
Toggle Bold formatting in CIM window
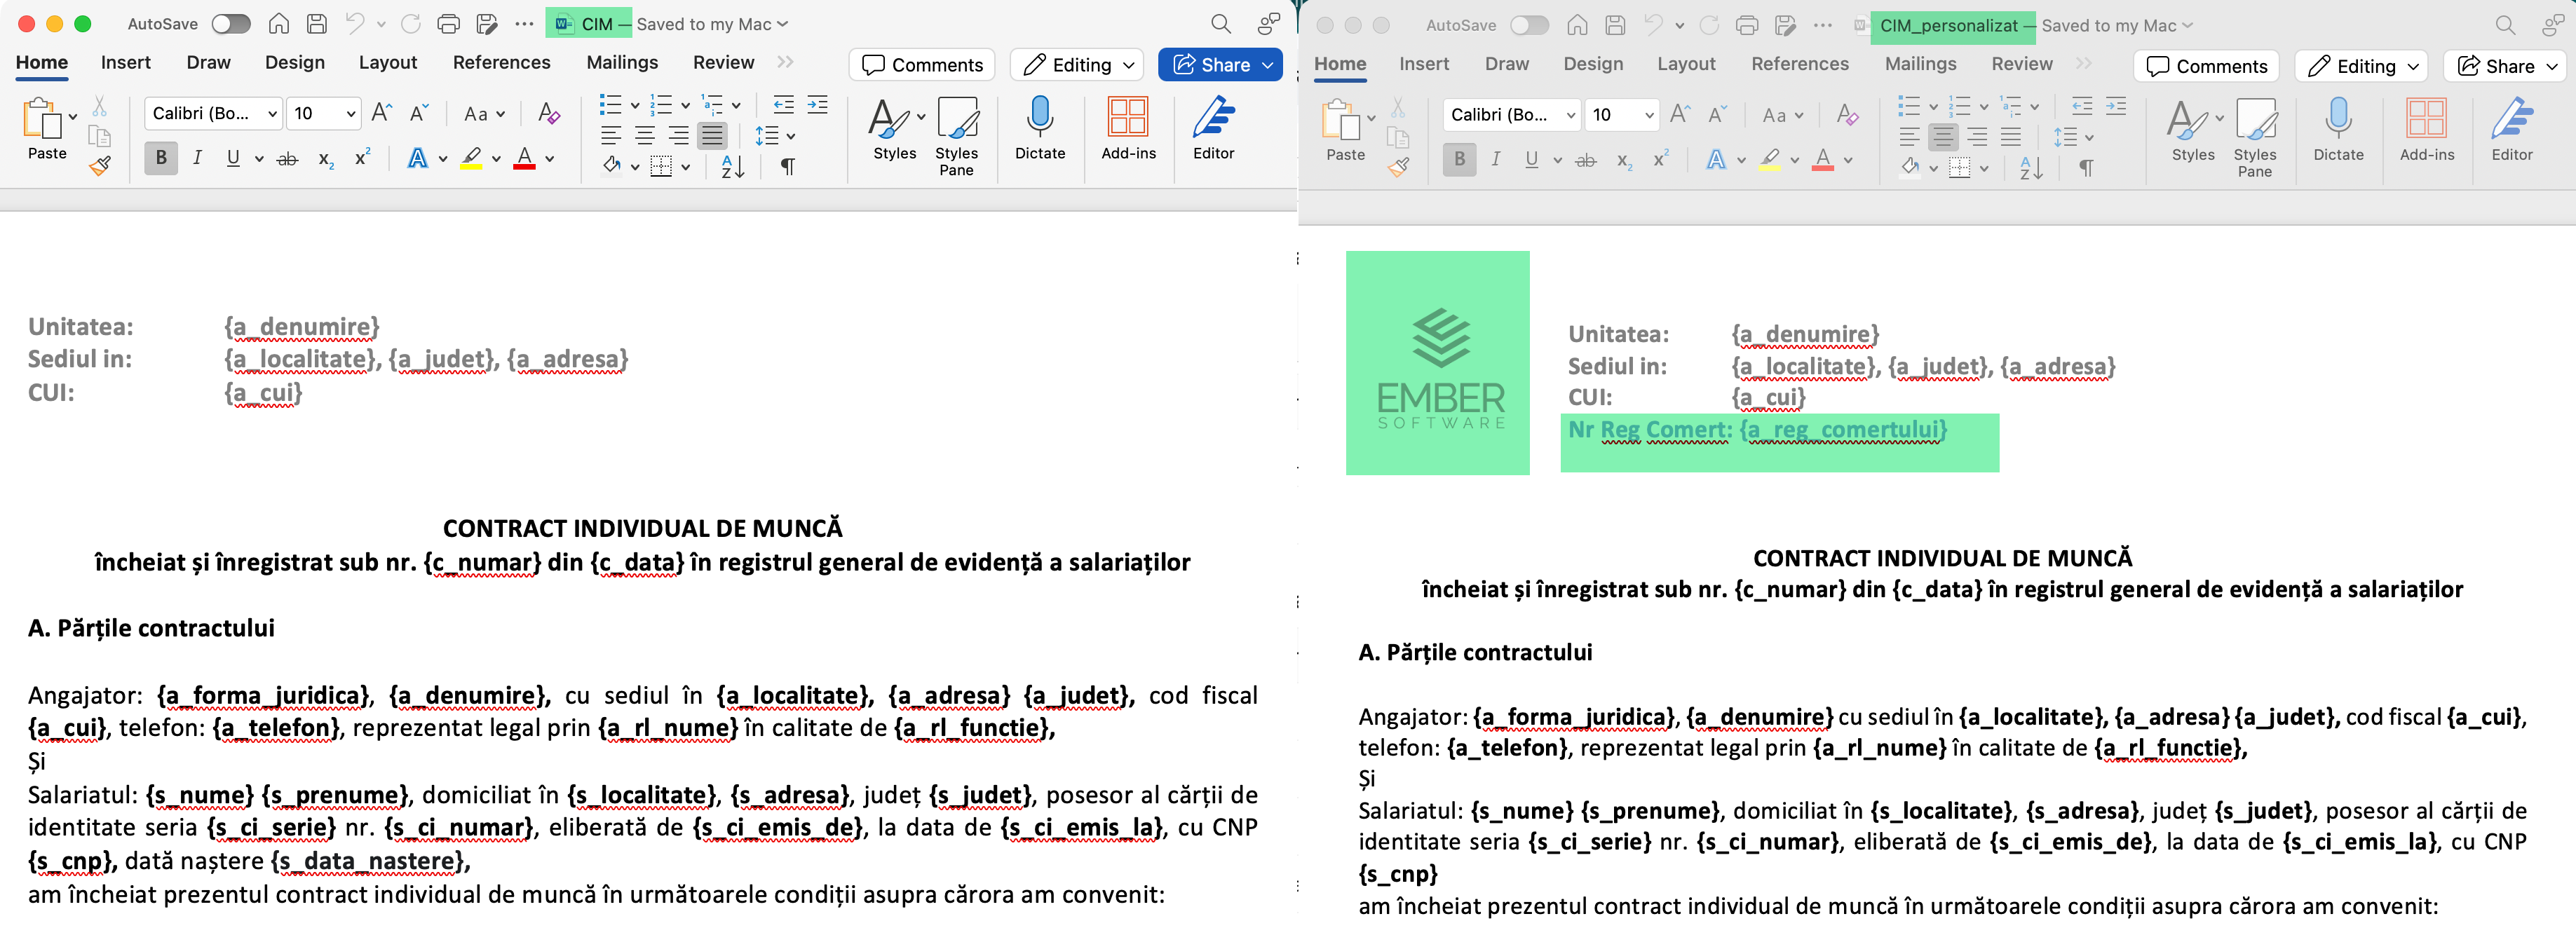point(161,158)
